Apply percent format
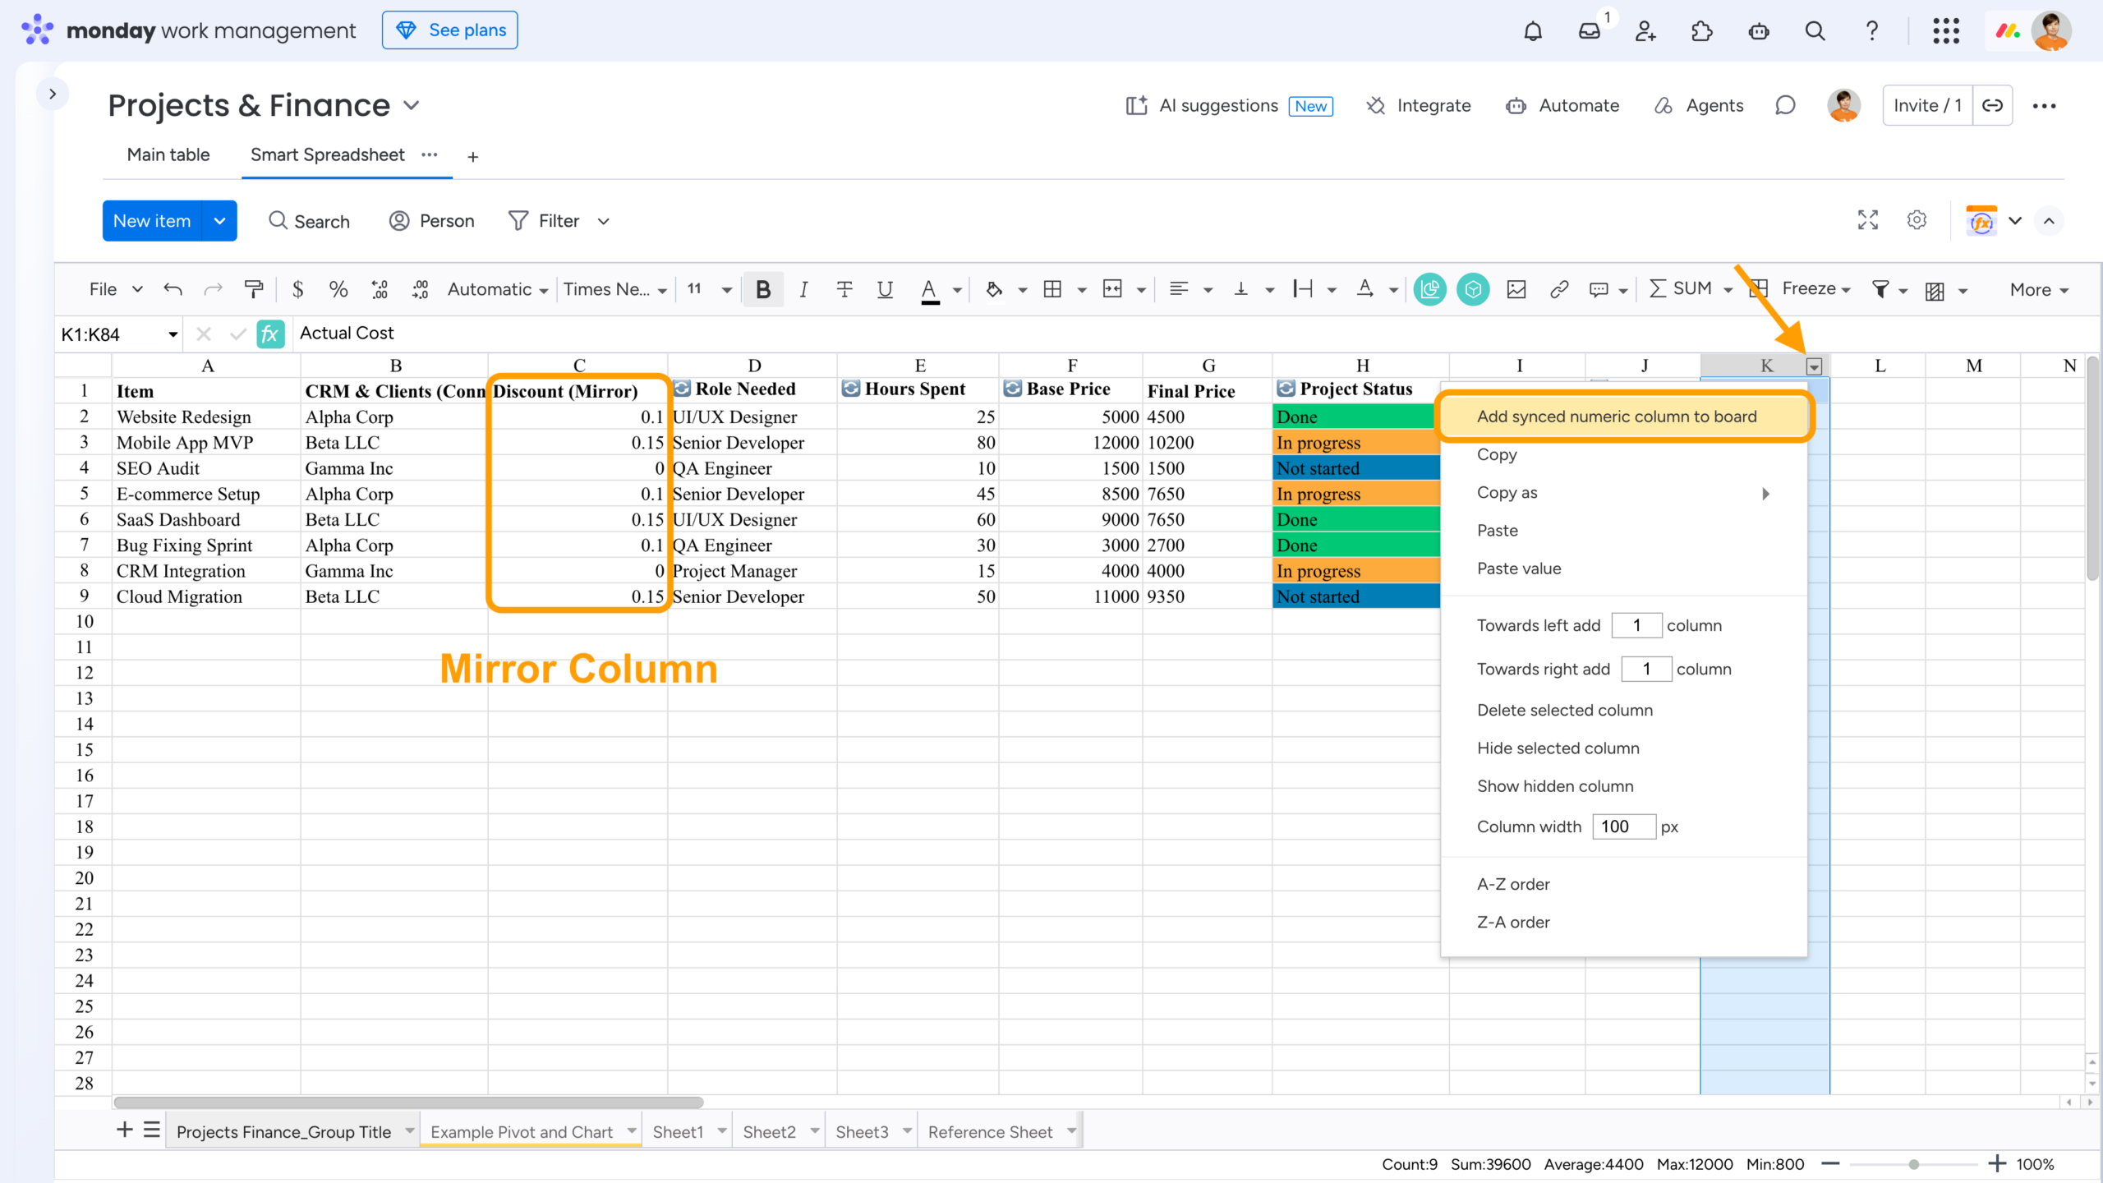This screenshot has height=1183, width=2103. pyautogui.click(x=338, y=289)
